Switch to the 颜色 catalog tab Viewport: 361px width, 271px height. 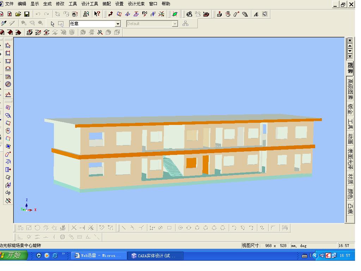point(350,194)
